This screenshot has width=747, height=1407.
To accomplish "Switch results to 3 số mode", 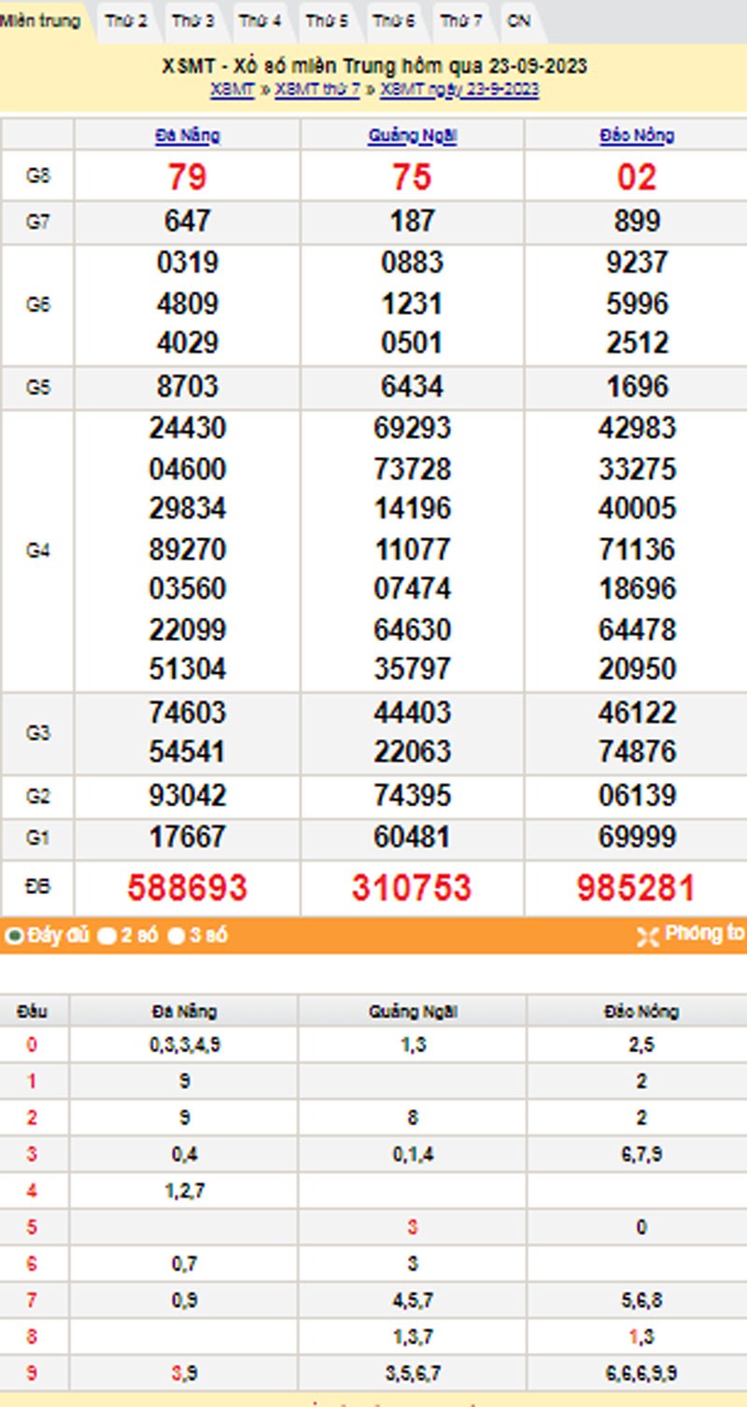I will tap(179, 935).
